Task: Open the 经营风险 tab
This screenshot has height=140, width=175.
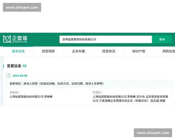Action: [48, 51]
